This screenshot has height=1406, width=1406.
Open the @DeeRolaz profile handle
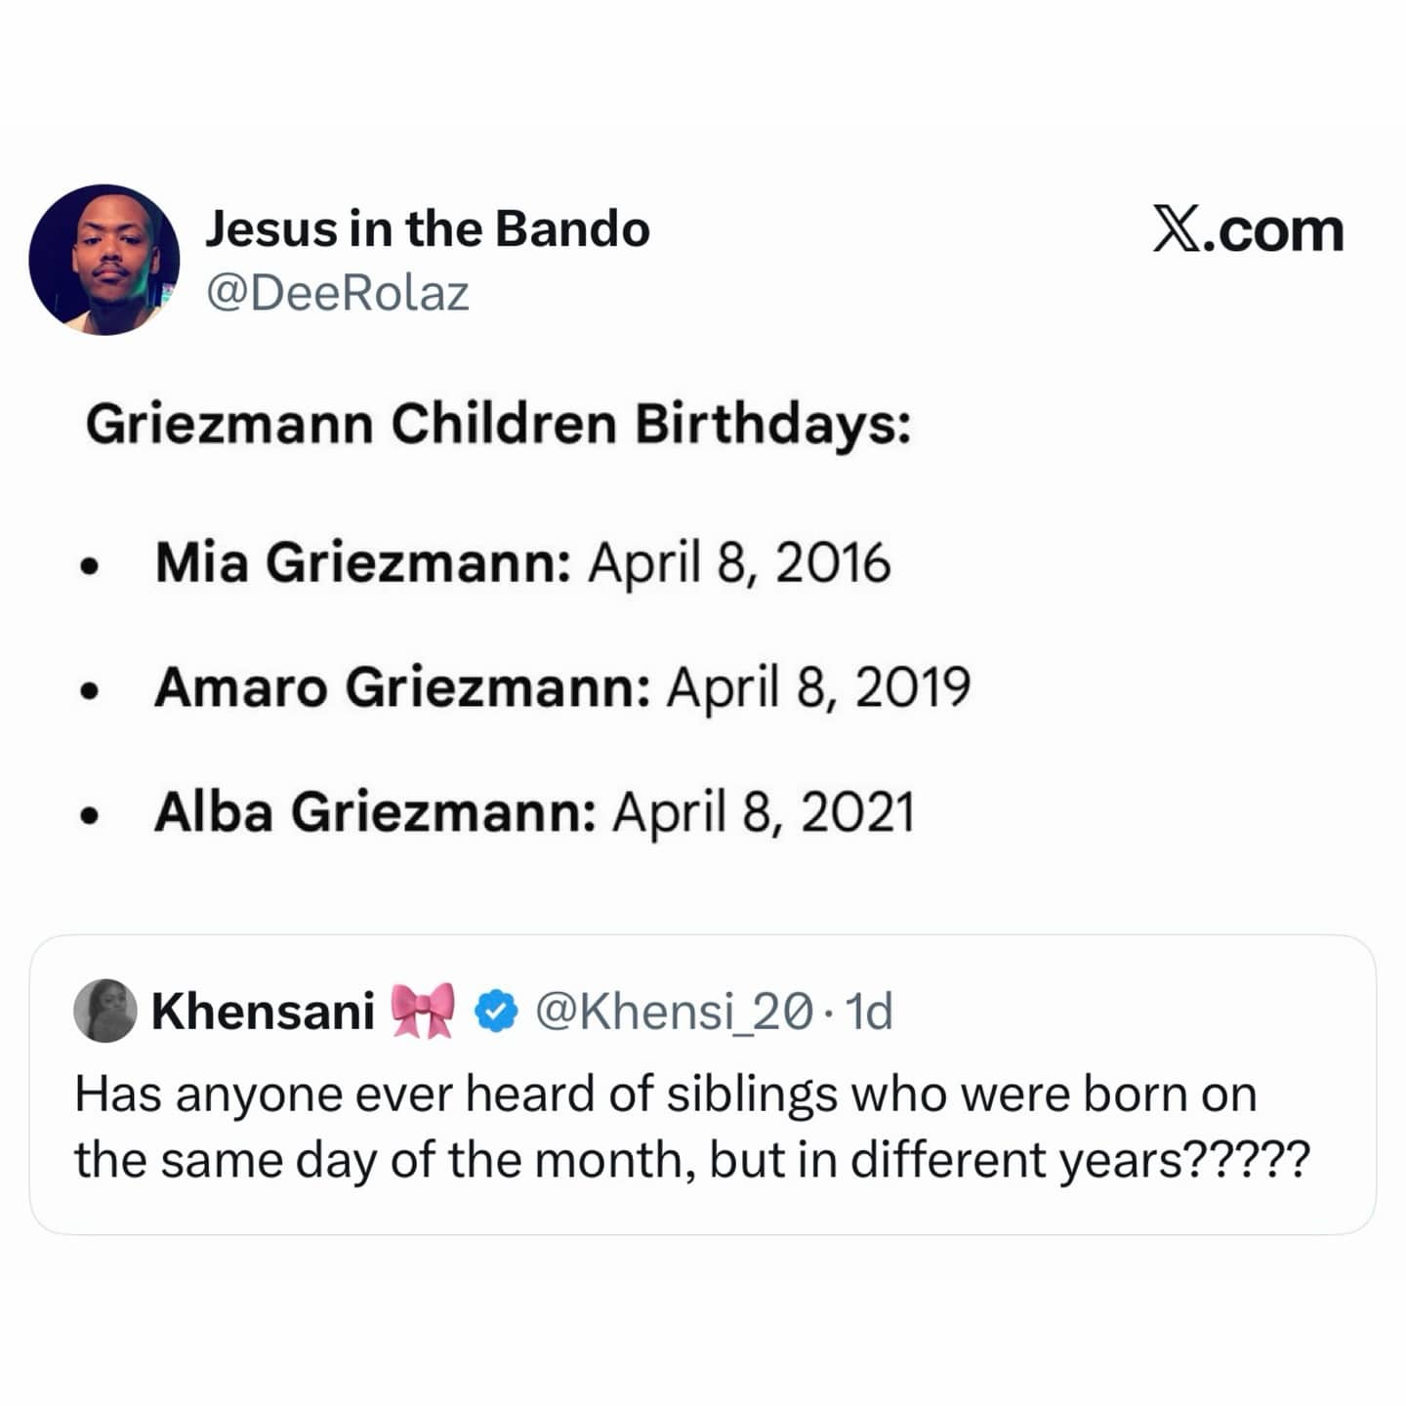[337, 288]
